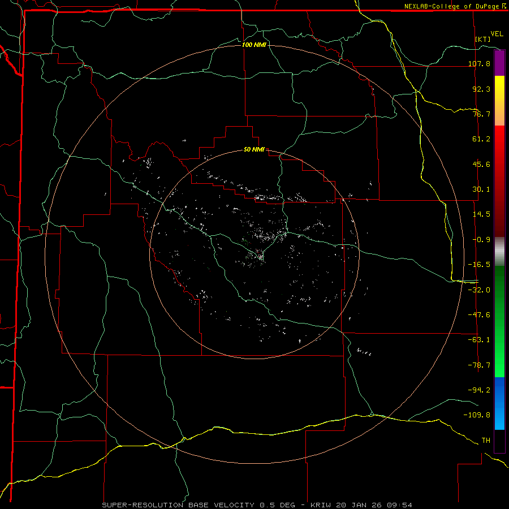
Task: Click the -47.6 velocity legend value
Action: coord(479,315)
